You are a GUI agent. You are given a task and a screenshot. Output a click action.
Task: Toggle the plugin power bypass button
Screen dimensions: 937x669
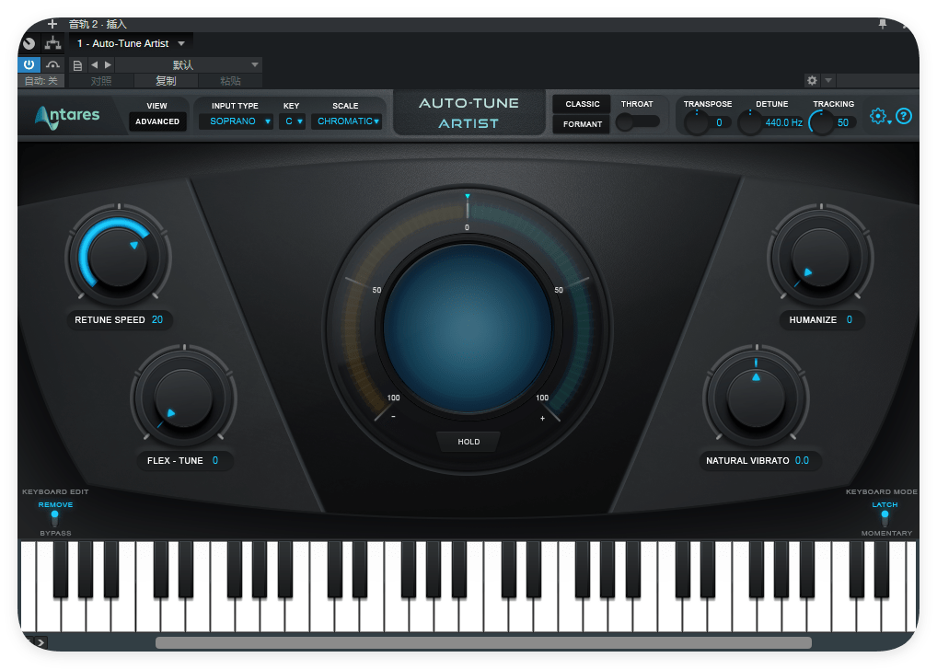29,64
